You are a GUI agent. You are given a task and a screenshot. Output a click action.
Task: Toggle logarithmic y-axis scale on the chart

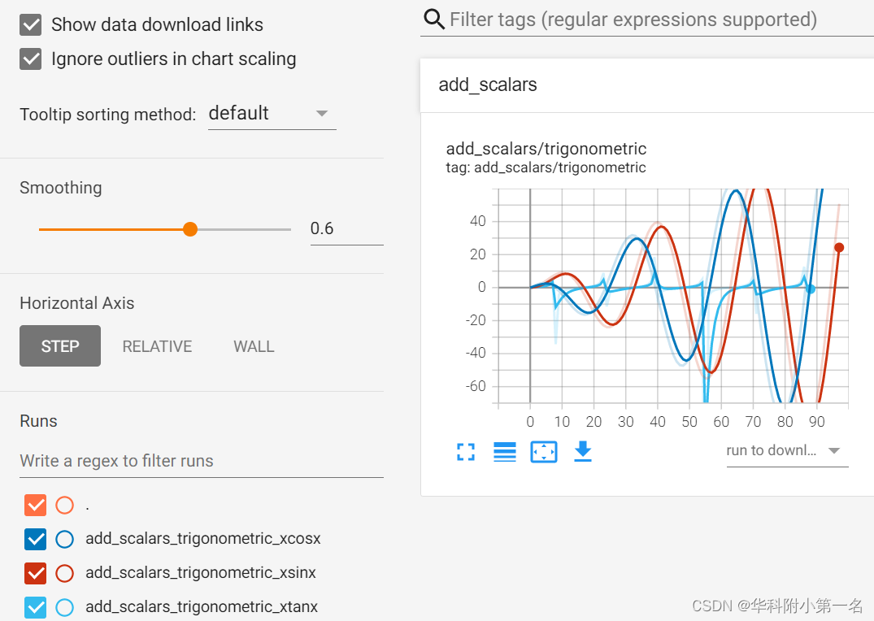(x=504, y=452)
